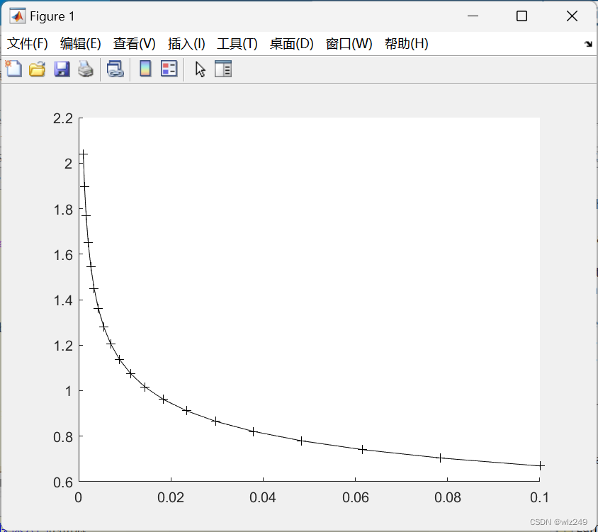Click y-axis tick label 2
Viewport: 598px width, 532px height.
68,164
